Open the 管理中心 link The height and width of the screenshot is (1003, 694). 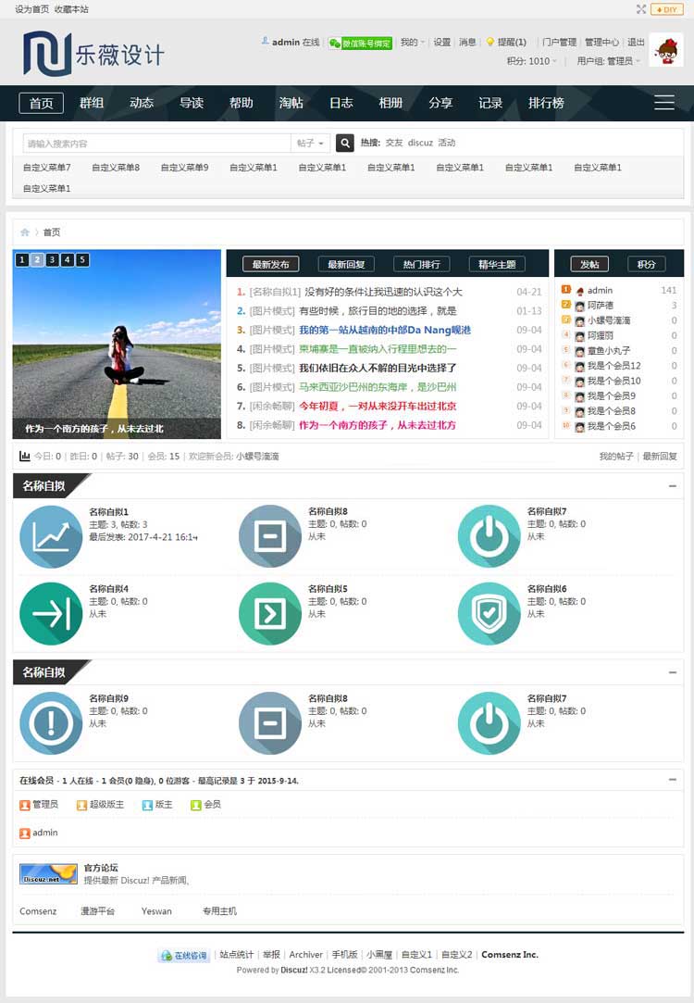point(602,43)
